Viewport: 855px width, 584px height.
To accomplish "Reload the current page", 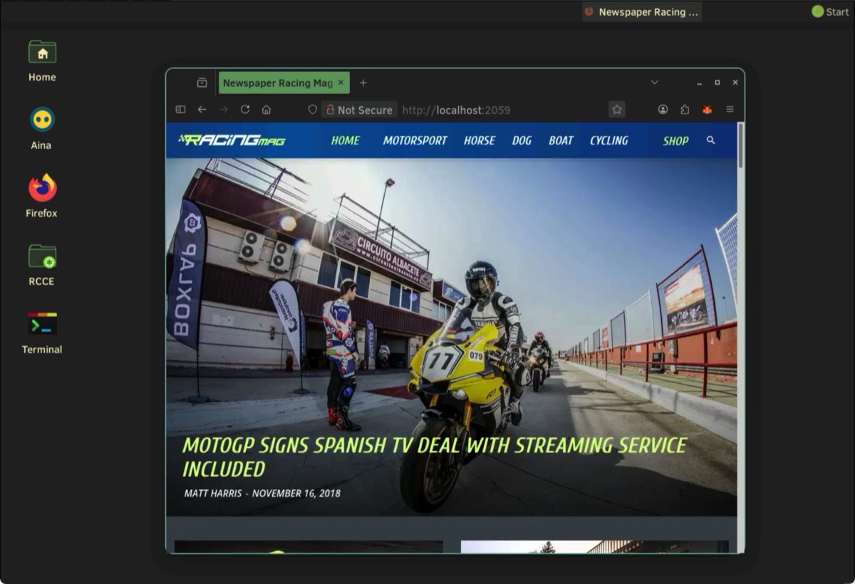I will tap(245, 110).
